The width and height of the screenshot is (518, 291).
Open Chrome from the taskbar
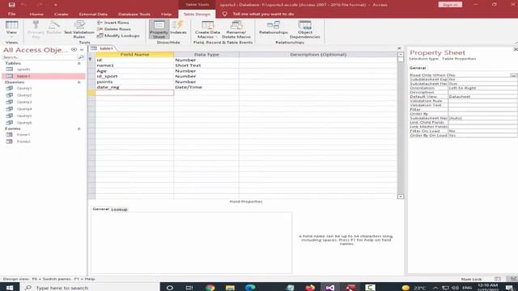[210, 288]
